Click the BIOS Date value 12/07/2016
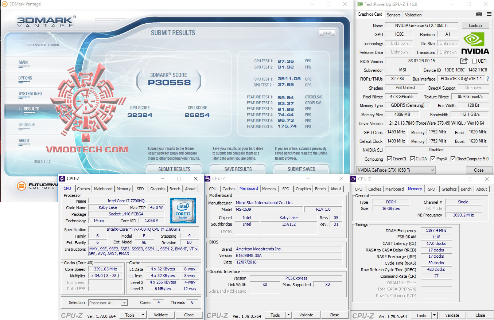The width and height of the screenshot is (494, 320). [x=288, y=262]
